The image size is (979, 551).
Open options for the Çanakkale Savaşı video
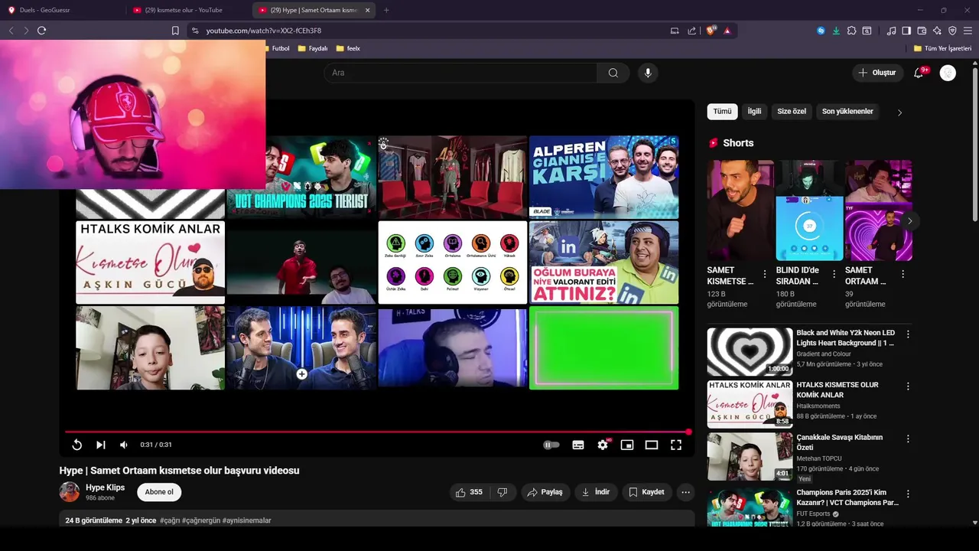908,439
